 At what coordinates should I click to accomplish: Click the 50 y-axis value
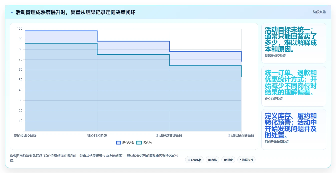[x=20, y=80]
